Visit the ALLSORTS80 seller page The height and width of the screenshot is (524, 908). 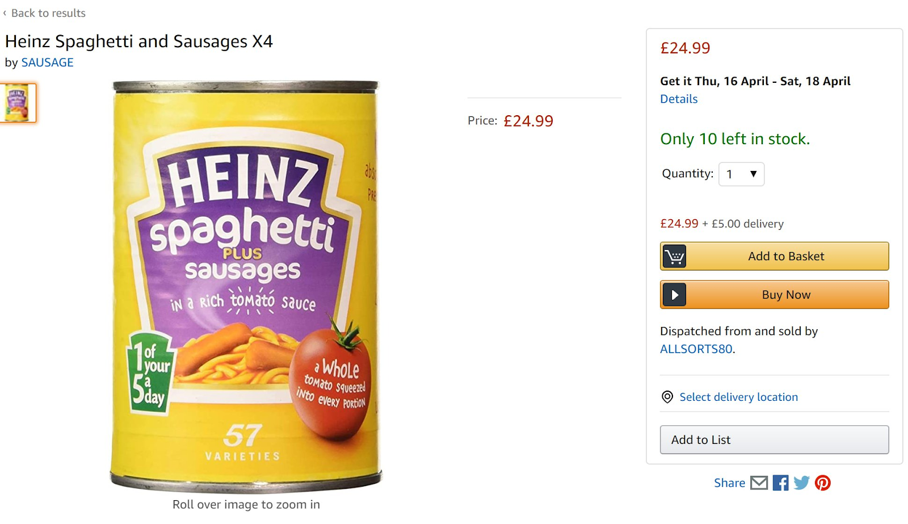(697, 349)
